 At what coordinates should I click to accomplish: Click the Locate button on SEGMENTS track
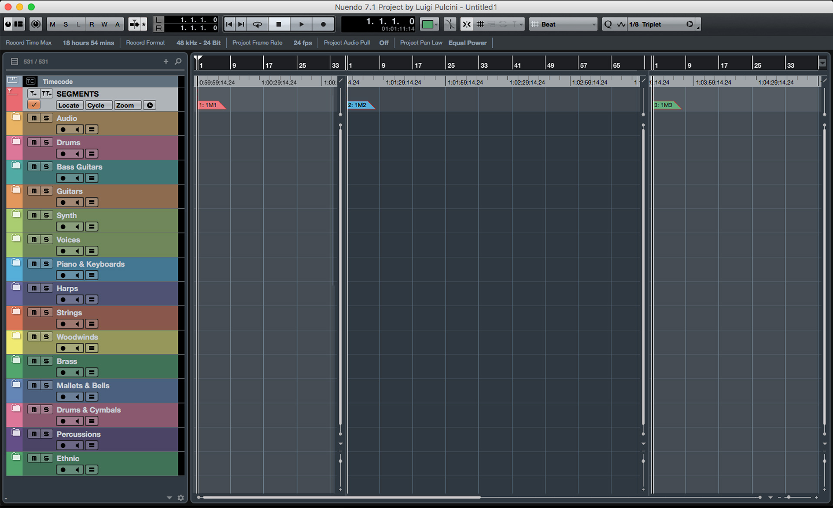[x=69, y=105]
